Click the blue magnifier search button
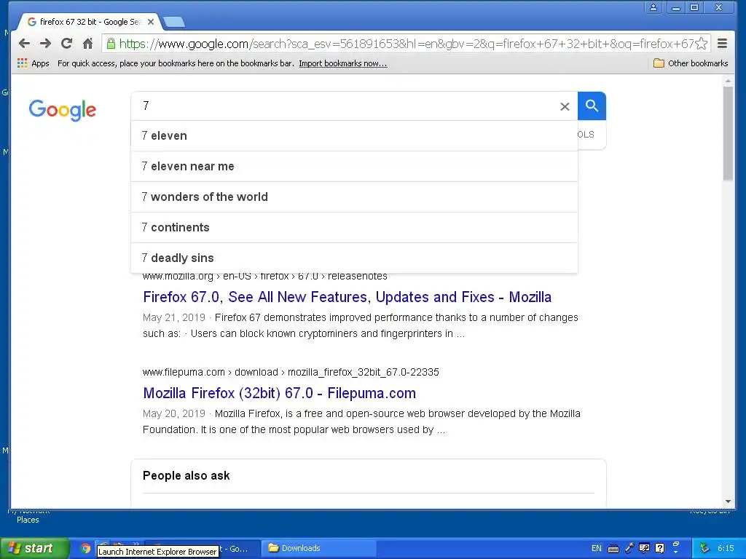Image resolution: width=746 pixels, height=559 pixels. pyautogui.click(x=592, y=106)
